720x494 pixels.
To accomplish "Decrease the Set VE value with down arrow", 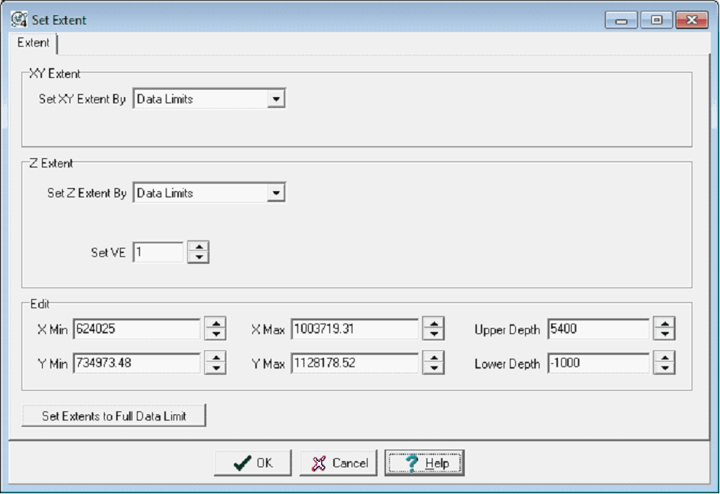I will pos(198,258).
